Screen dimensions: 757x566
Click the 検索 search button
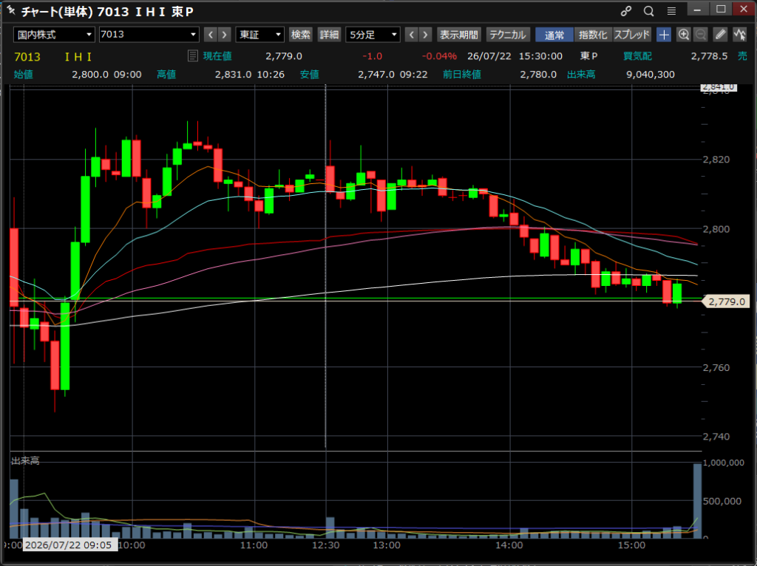[x=300, y=35]
